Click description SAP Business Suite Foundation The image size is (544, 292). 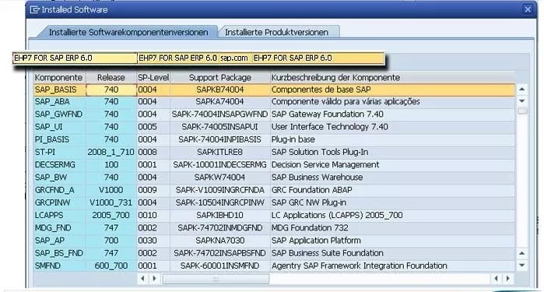[327, 253]
